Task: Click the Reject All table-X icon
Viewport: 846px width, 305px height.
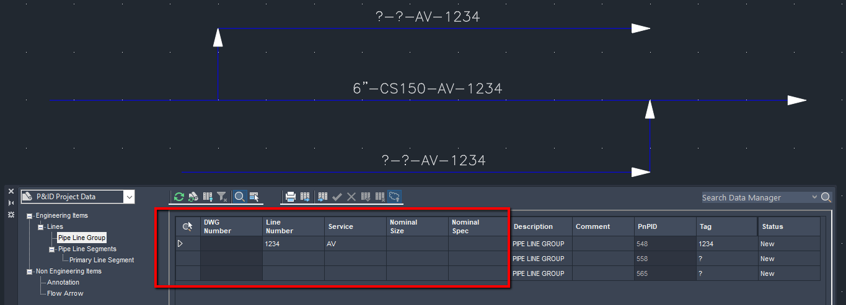Action: click(380, 197)
